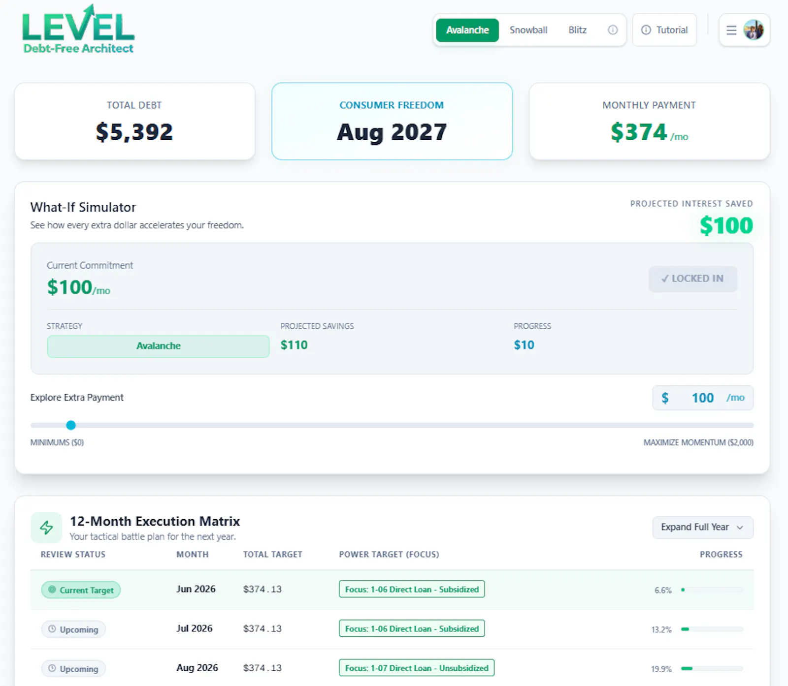The width and height of the screenshot is (788, 686).
Task: Click the Review Status column header
Action: point(73,554)
